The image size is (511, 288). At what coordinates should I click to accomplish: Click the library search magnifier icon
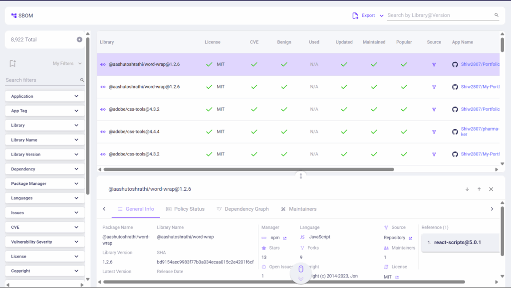click(497, 15)
